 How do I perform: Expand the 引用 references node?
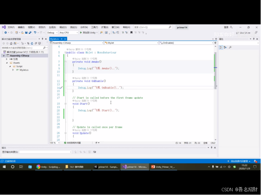pyautogui.click(x=6, y=59)
